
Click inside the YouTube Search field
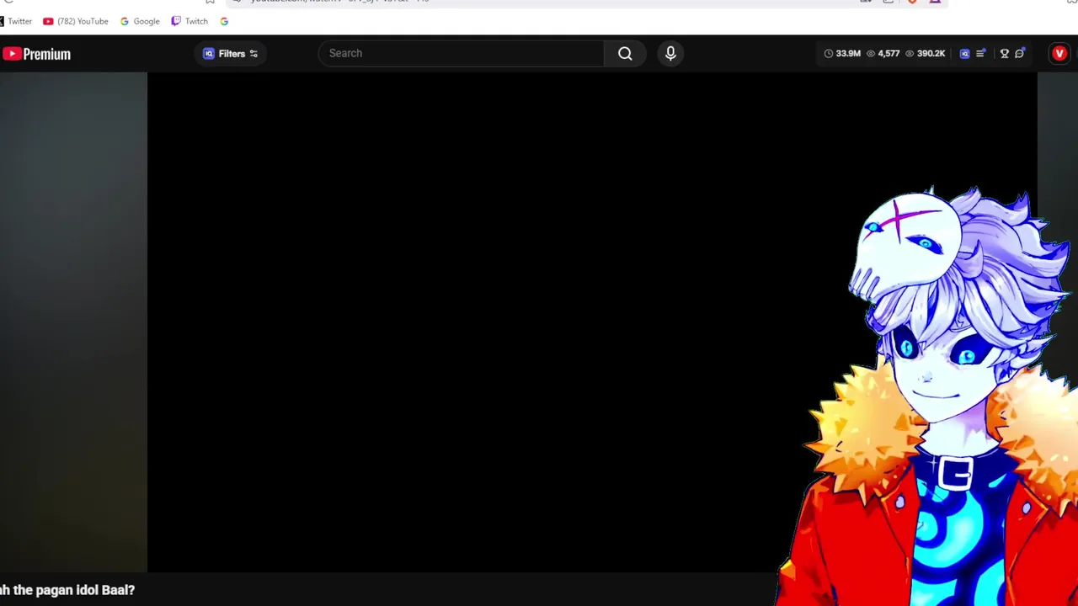click(461, 53)
